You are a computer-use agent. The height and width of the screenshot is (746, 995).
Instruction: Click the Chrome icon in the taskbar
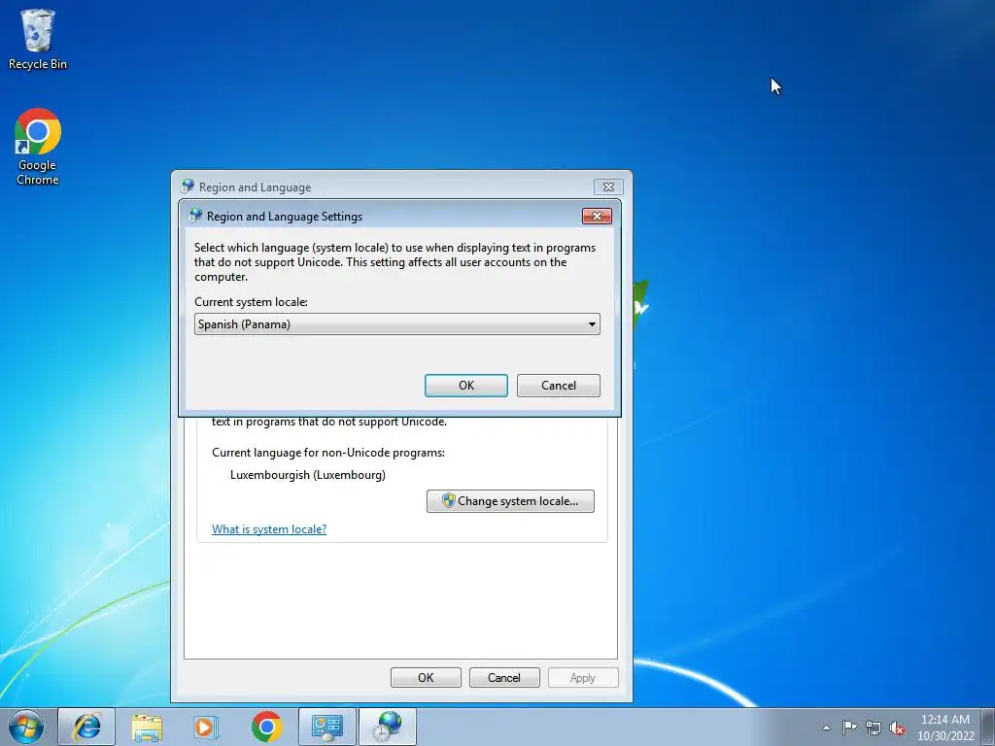point(267,727)
